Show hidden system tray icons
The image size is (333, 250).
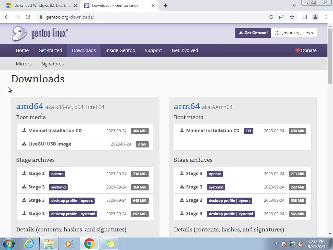tap(276, 244)
